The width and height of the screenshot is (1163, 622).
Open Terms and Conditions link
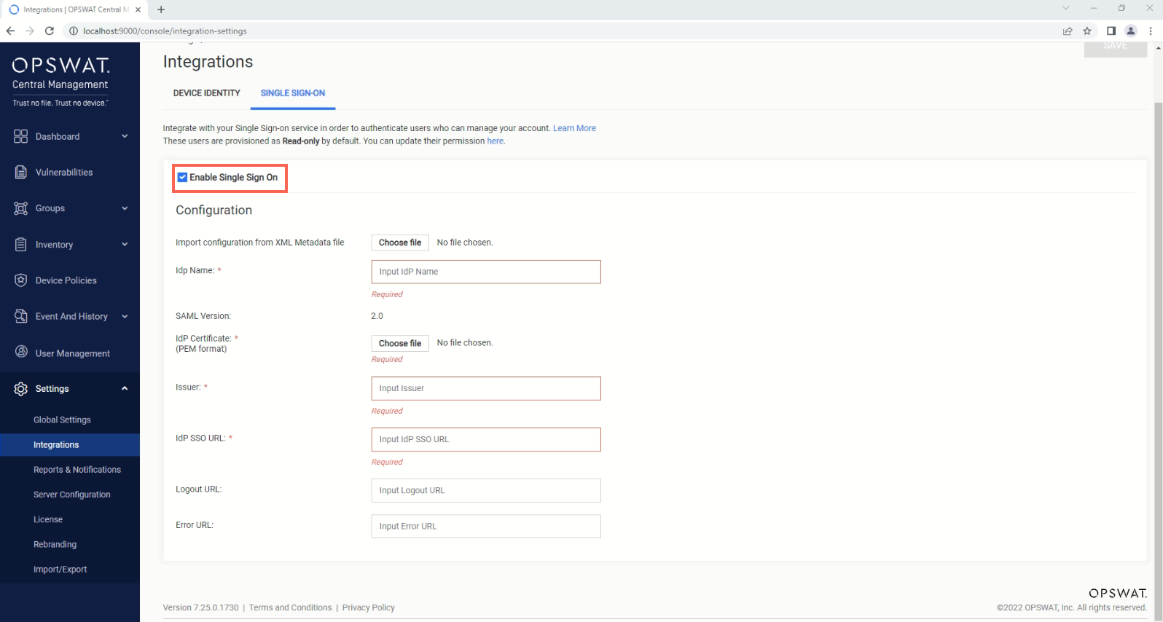290,607
